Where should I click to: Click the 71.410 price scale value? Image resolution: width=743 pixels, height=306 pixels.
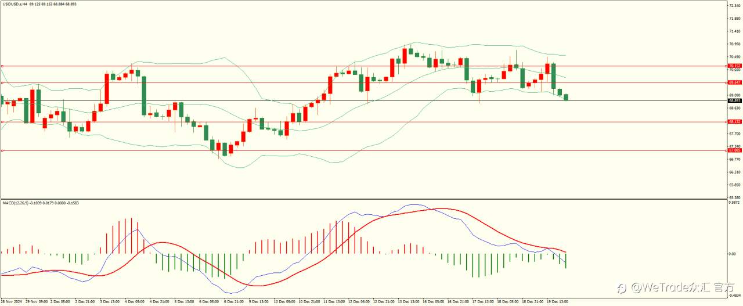tap(735, 31)
